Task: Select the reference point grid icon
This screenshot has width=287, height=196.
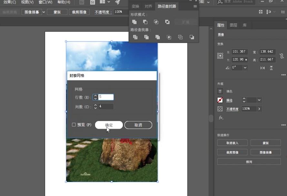Action: pos(220,56)
